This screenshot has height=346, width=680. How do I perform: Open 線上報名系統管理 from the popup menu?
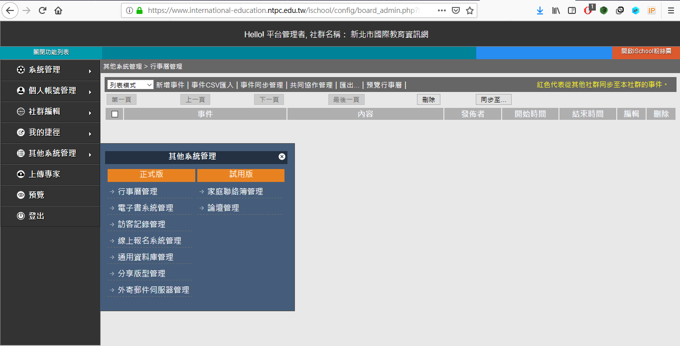click(x=149, y=241)
